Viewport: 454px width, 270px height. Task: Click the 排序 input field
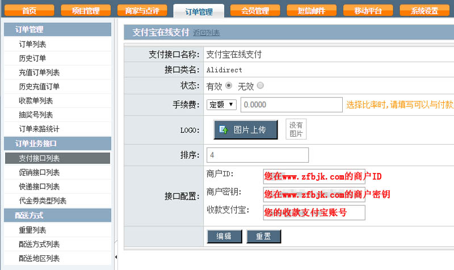click(258, 155)
